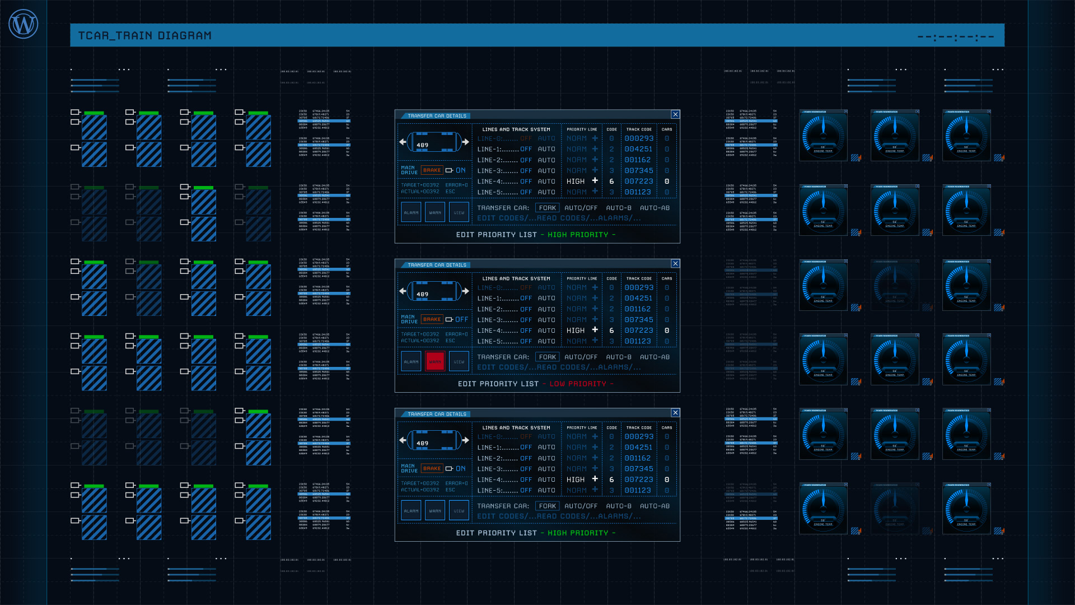Close the middle Transfer Car Details panel

(675, 263)
